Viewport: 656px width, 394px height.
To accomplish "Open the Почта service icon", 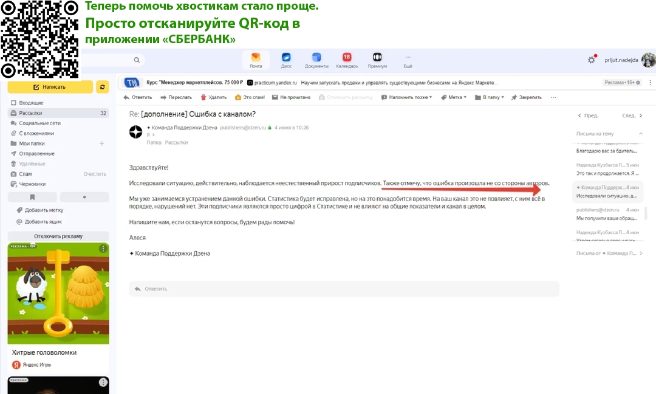I will (256, 60).
